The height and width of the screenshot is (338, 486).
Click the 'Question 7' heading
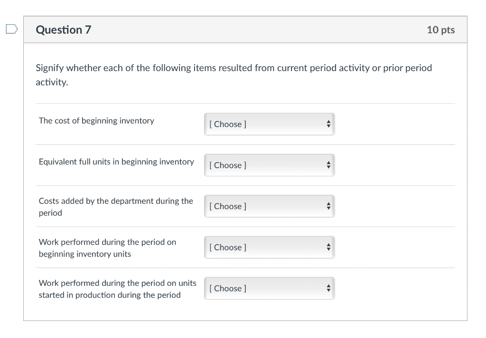pyautogui.click(x=64, y=30)
